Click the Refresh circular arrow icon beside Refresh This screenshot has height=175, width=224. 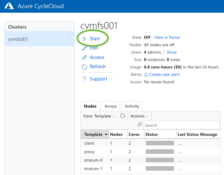coord(85,67)
